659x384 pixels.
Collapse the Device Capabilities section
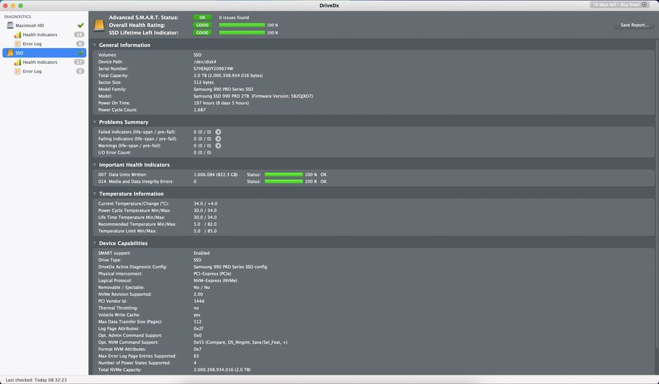coord(94,243)
